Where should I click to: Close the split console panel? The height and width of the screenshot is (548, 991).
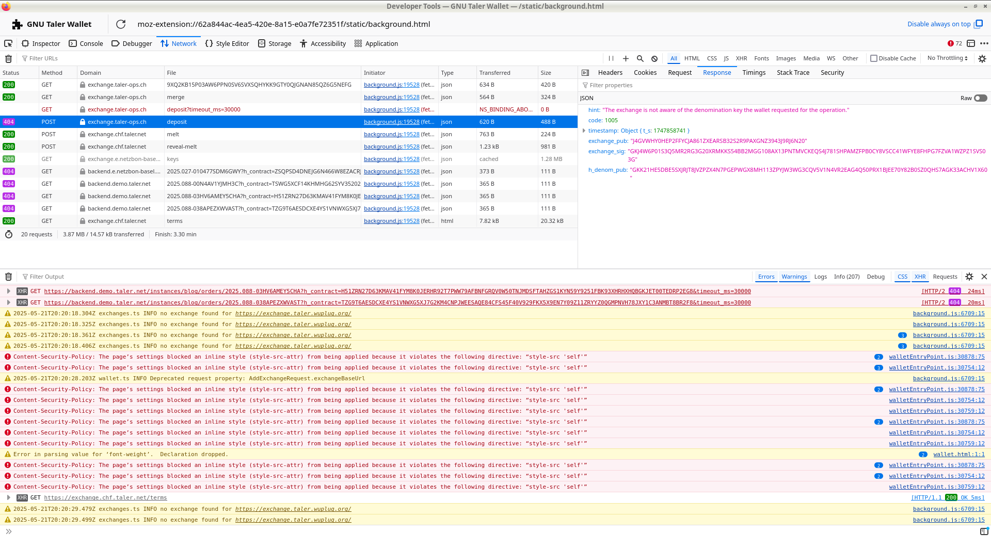coord(984,277)
